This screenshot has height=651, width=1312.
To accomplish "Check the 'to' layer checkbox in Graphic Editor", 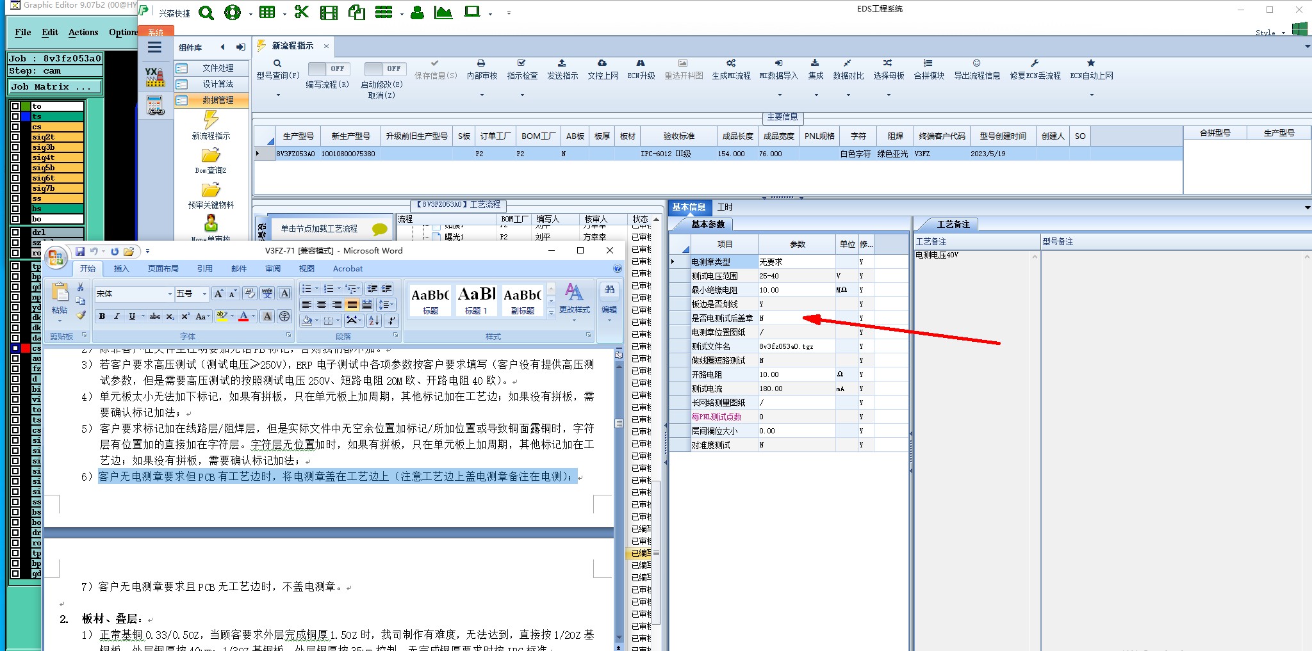I will click(15, 106).
